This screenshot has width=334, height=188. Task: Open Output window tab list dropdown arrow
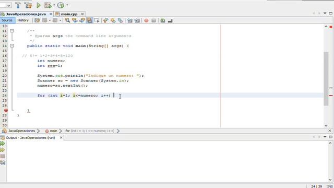tap(325, 137)
